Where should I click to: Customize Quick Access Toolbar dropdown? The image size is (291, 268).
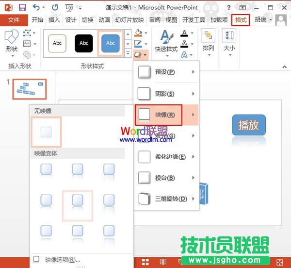[x=80, y=8]
